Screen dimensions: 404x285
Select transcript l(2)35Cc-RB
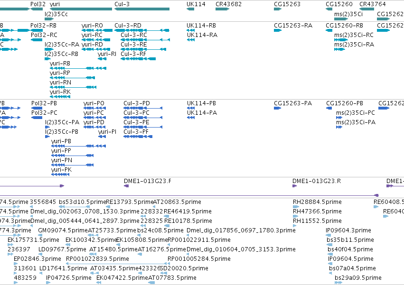pyautogui.click(x=61, y=54)
